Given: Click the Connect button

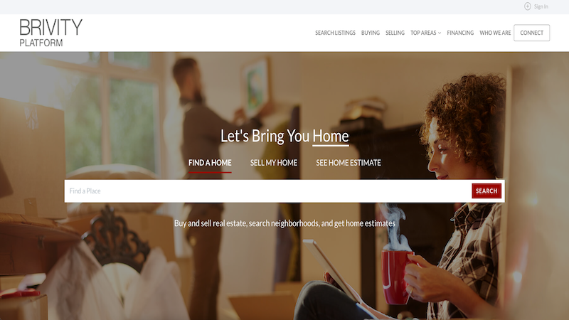Looking at the screenshot, I should [x=531, y=33].
